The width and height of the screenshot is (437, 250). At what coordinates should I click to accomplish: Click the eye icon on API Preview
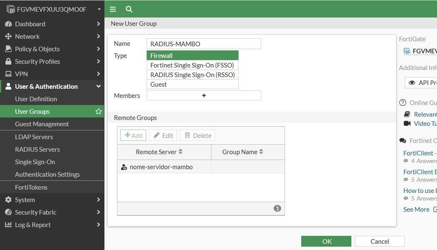tap(412, 82)
